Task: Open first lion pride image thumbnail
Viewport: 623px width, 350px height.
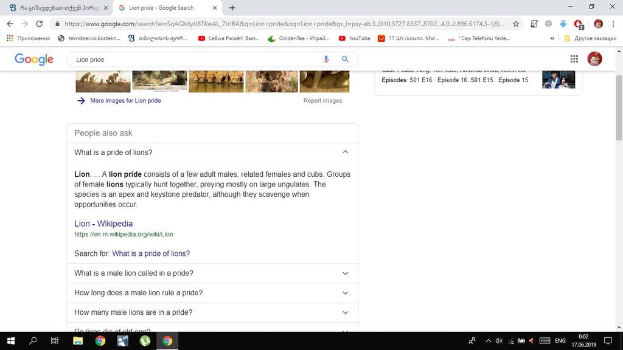Action: point(103,81)
